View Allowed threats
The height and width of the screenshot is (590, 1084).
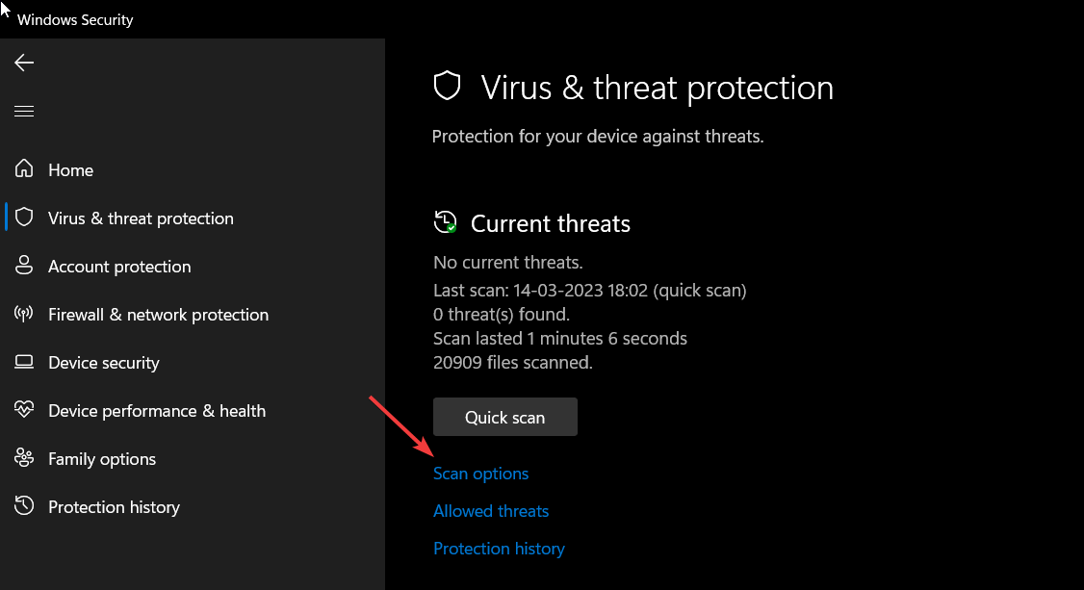pos(491,510)
